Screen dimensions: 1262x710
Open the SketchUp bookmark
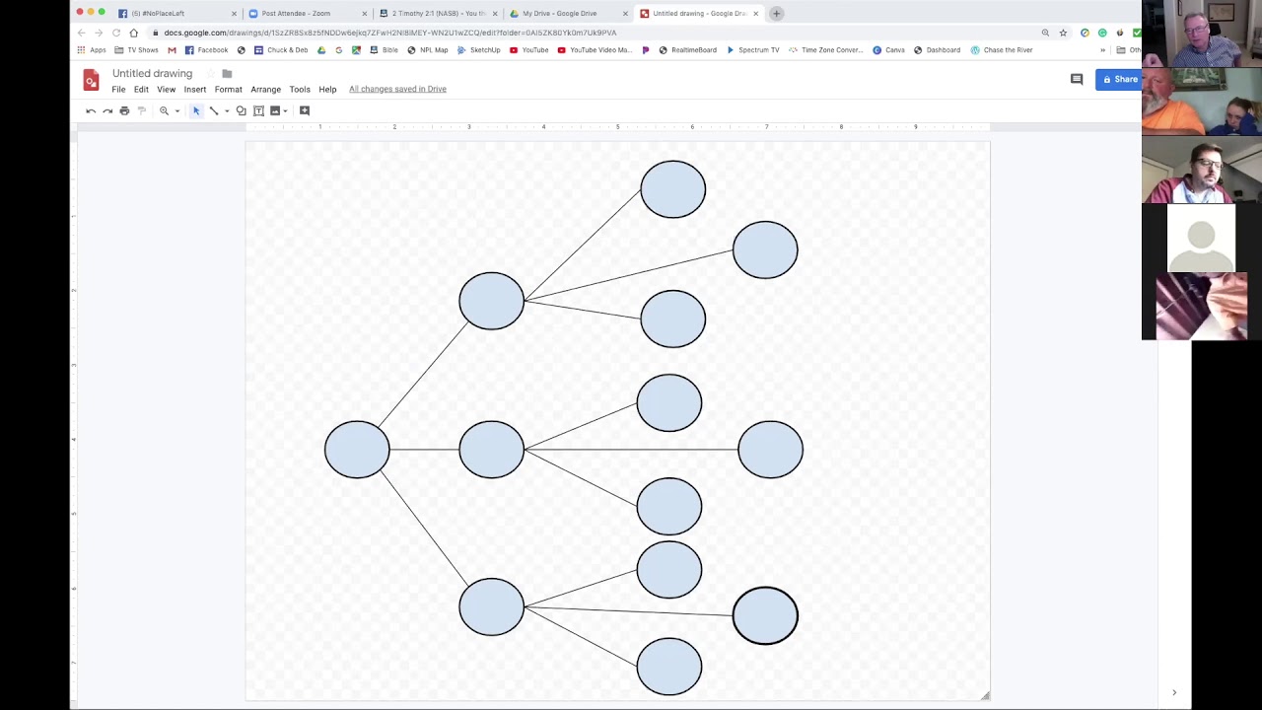pyautogui.click(x=478, y=50)
